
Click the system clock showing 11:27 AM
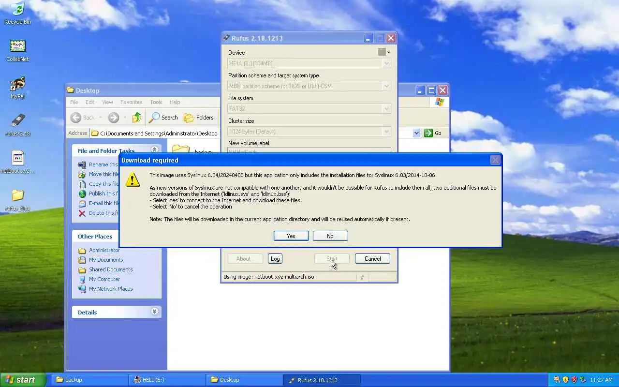pyautogui.click(x=601, y=380)
